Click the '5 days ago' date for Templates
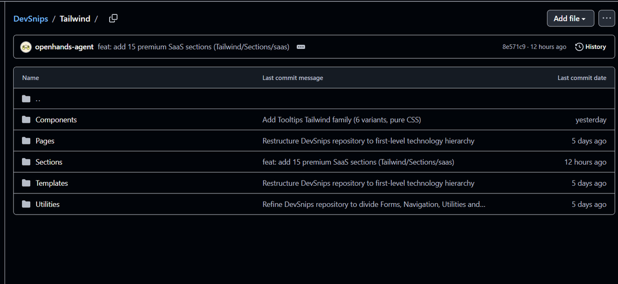This screenshot has width=618, height=284. tap(589, 183)
